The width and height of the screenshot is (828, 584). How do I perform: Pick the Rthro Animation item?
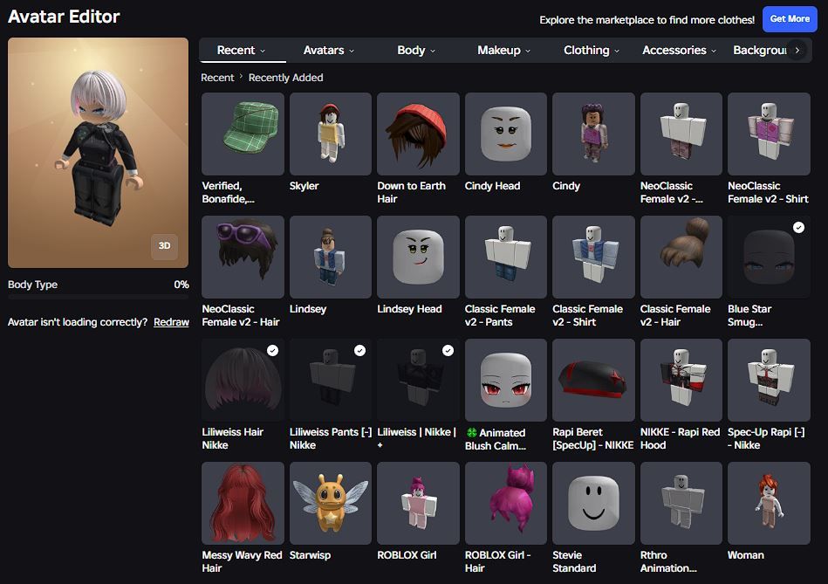(x=681, y=503)
